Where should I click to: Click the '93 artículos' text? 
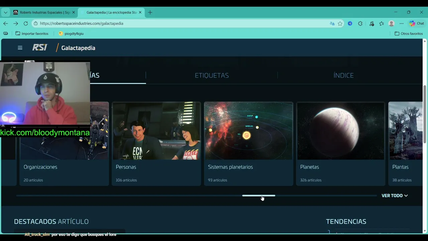[217, 180]
